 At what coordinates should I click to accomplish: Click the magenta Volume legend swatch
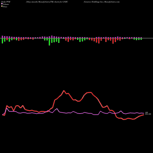2,4
